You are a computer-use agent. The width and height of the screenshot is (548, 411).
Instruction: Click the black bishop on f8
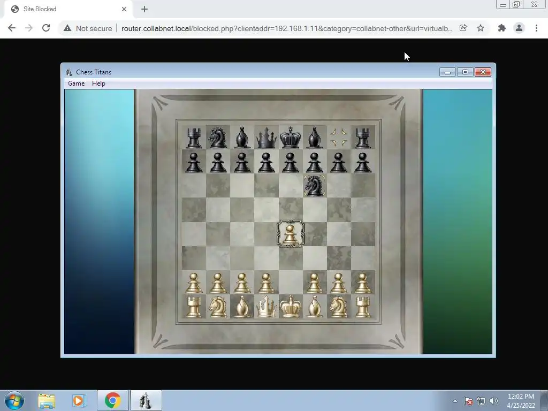315,138
